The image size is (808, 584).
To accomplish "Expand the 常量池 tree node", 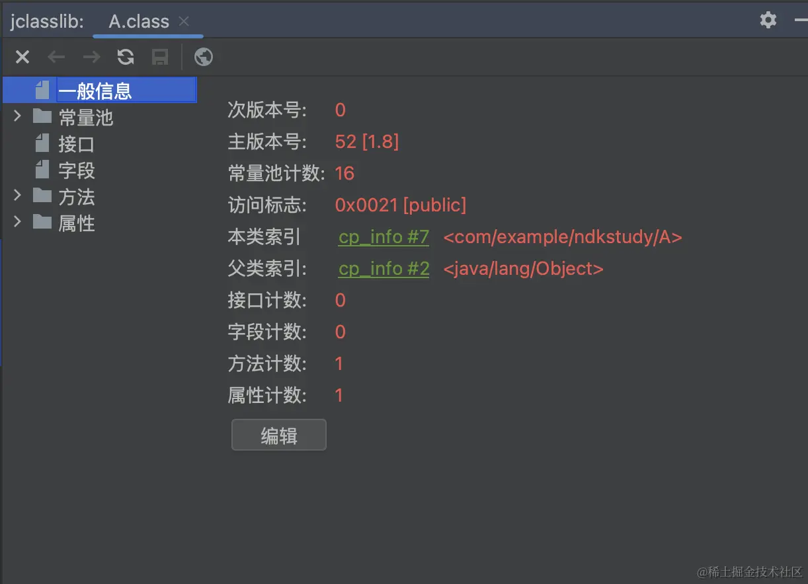I will (x=17, y=116).
